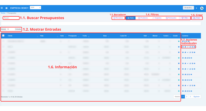Duplicate the second row's budget with the copy icon
This screenshot has width=206, height=111.
tap(185, 47)
